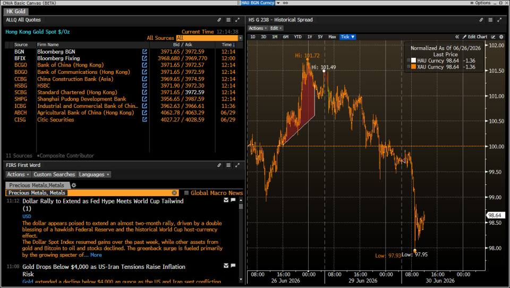Open Historical Spread Edit dropdown

276,28
